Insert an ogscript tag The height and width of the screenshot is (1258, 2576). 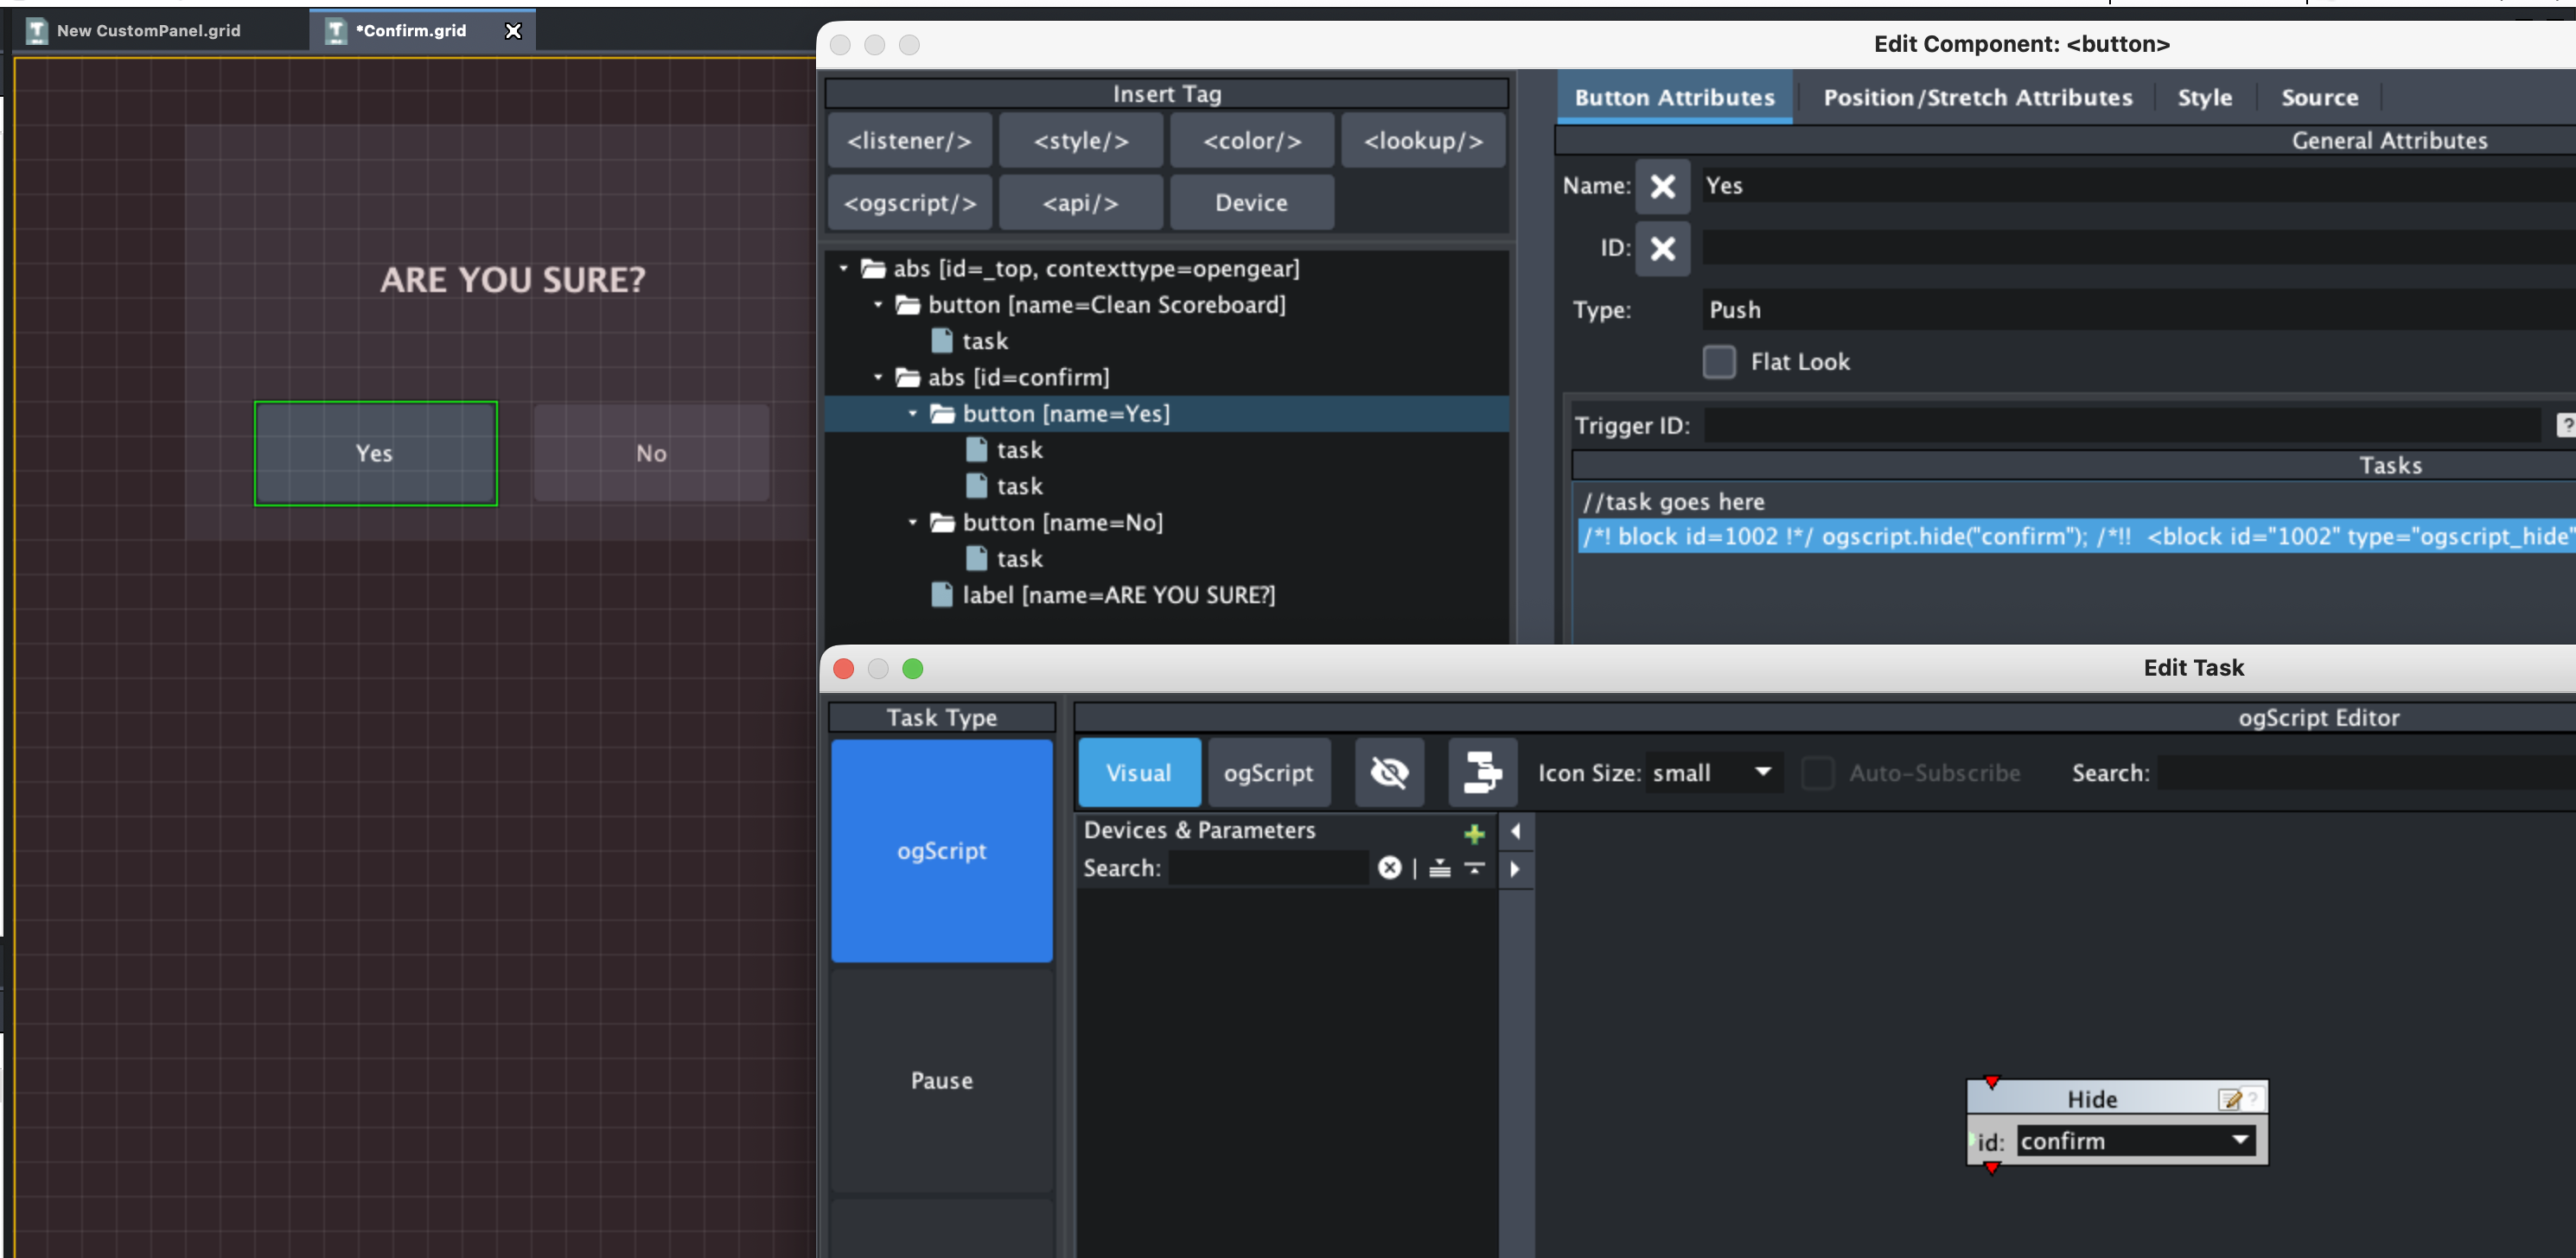909,203
